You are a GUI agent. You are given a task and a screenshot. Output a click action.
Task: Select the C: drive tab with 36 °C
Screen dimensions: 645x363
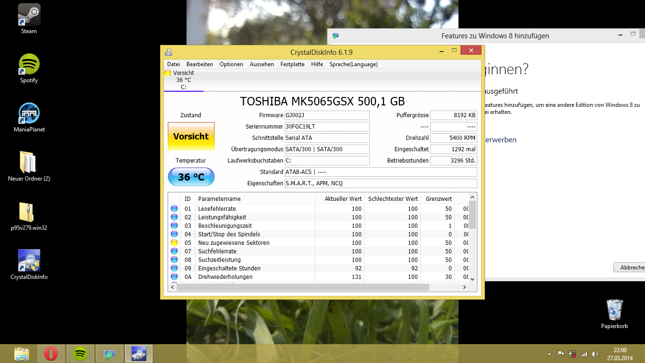pyautogui.click(x=184, y=80)
